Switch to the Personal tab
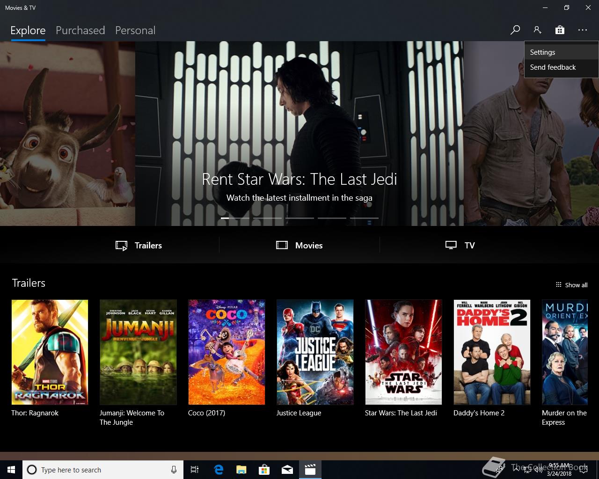This screenshot has width=599, height=479. [135, 30]
